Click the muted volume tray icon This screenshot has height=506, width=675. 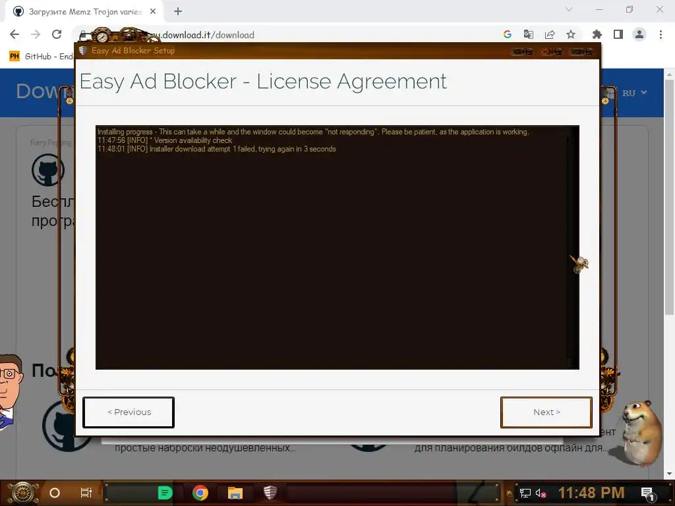pyautogui.click(x=541, y=493)
